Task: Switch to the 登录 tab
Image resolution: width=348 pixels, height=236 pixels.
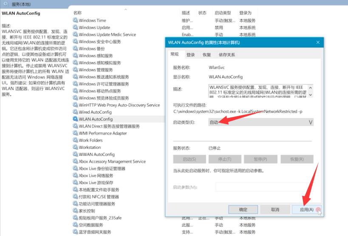Action: tap(191, 55)
